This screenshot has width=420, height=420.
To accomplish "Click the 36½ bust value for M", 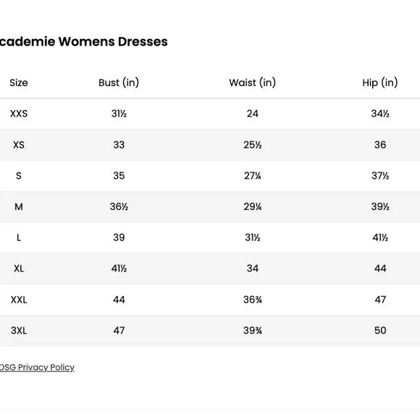I will [x=119, y=207].
